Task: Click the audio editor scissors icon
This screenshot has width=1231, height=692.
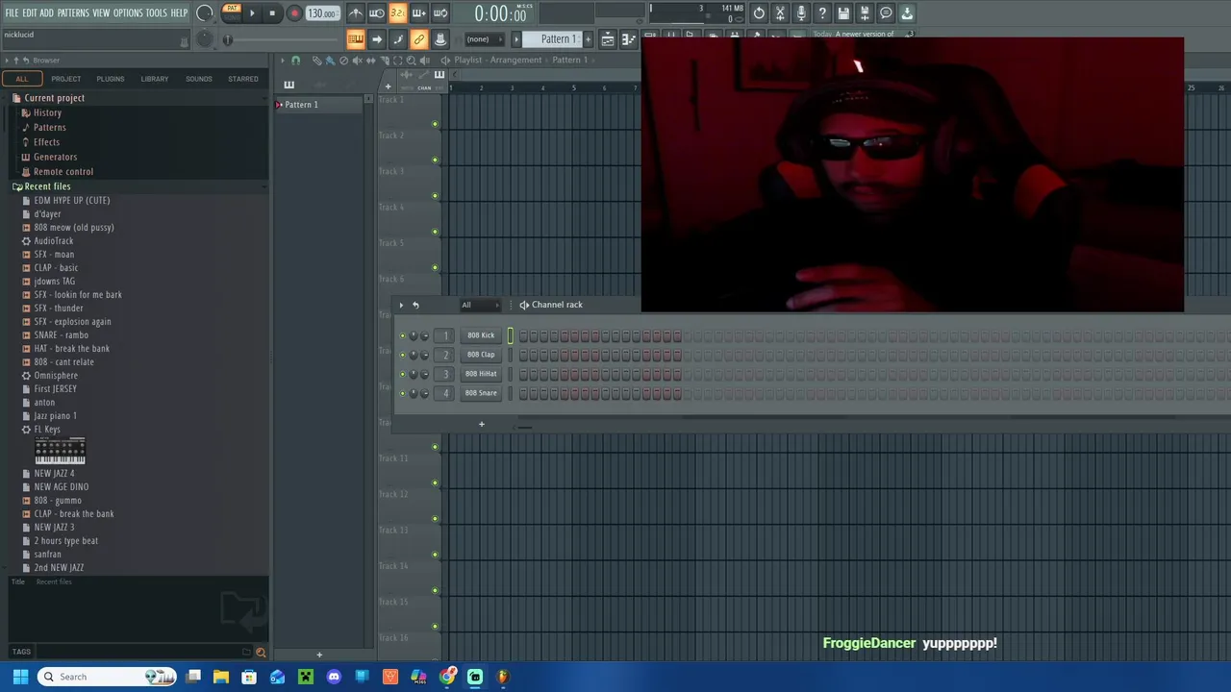Action: (x=780, y=13)
